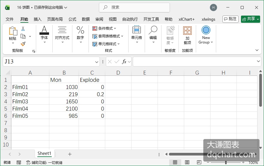264x166 pixels.
Task: Click the formula bar confirm check icon
Action: pyautogui.click(x=117, y=61)
